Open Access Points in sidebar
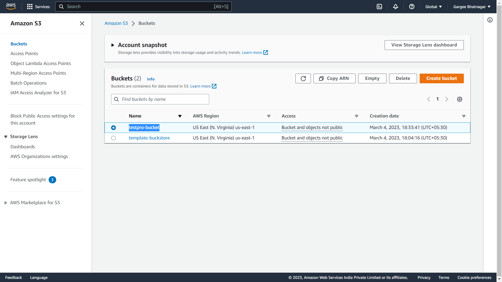The height and width of the screenshot is (282, 502). coord(24,54)
